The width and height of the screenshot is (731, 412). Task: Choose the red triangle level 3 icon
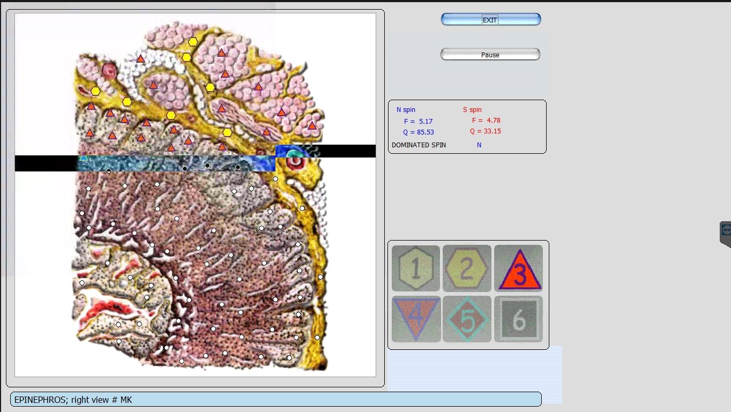[519, 269]
